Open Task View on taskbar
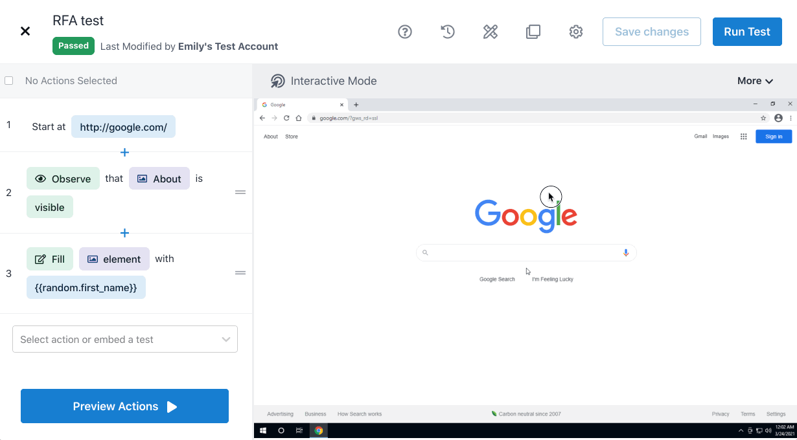The height and width of the screenshot is (440, 797). click(299, 430)
